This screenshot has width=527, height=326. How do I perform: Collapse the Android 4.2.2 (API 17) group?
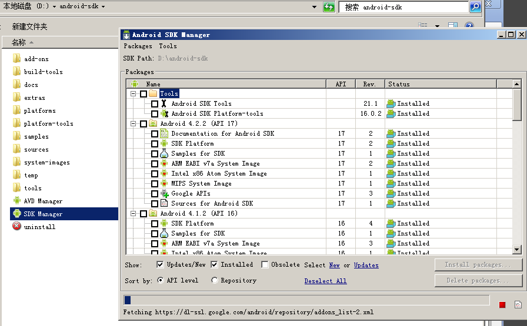tap(134, 123)
